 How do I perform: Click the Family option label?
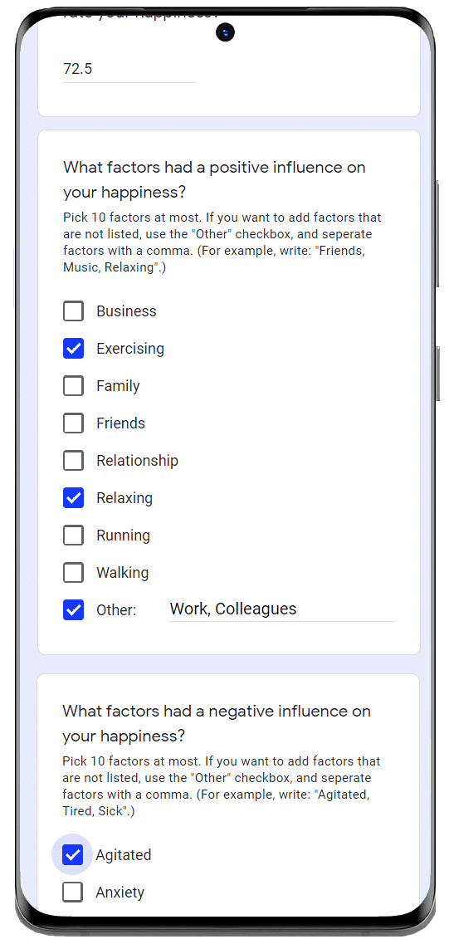(118, 386)
